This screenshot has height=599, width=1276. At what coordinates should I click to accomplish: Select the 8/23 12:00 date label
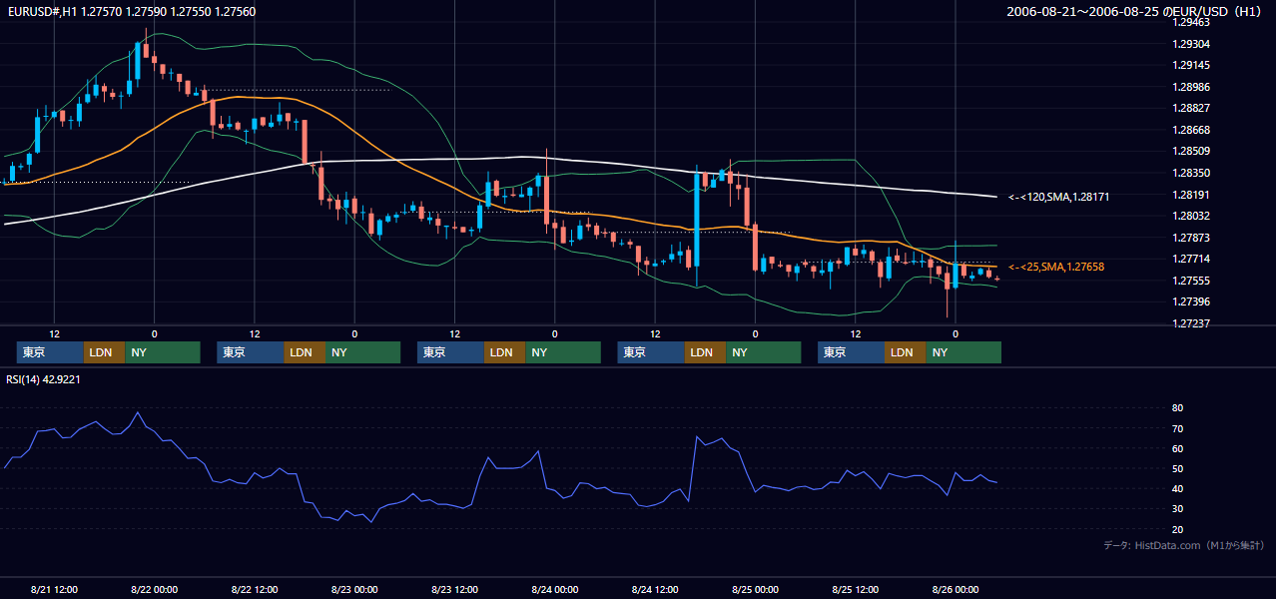click(x=455, y=589)
